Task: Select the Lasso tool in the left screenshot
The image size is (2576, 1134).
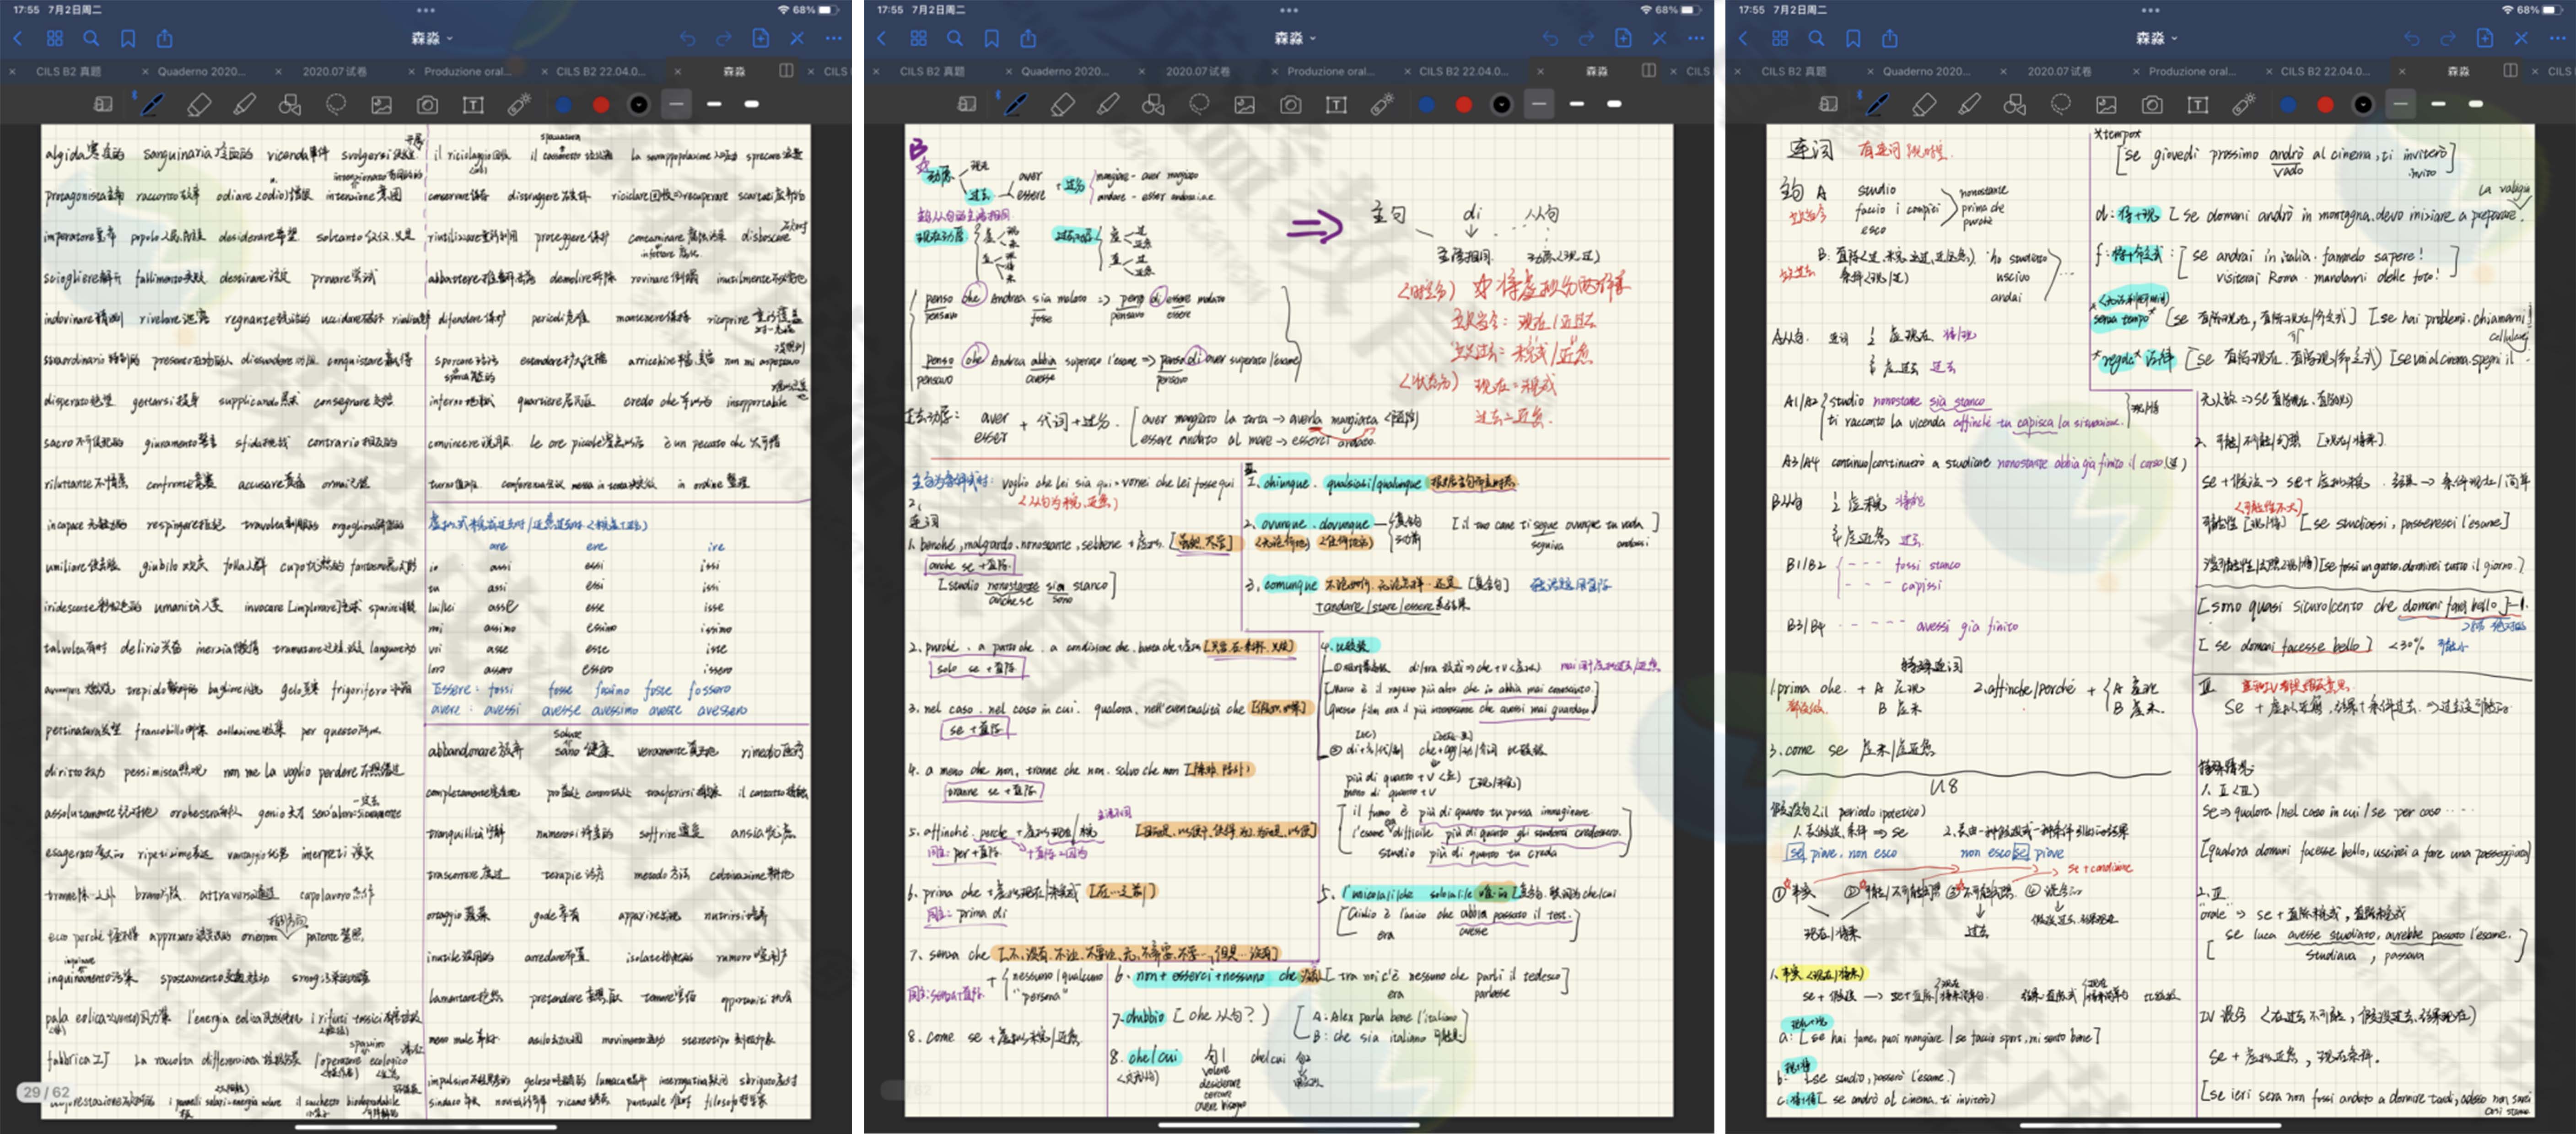Action: (336, 104)
